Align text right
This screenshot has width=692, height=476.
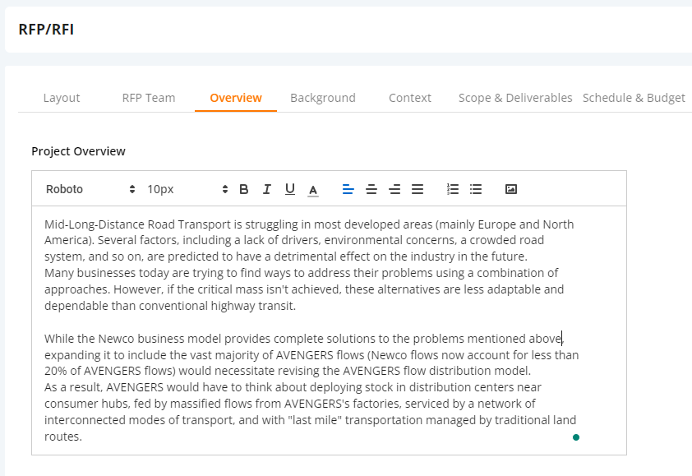coord(394,189)
